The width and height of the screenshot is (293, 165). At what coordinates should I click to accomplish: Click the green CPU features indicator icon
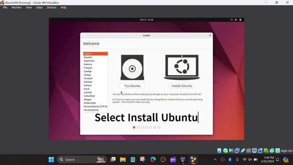(x=266, y=150)
